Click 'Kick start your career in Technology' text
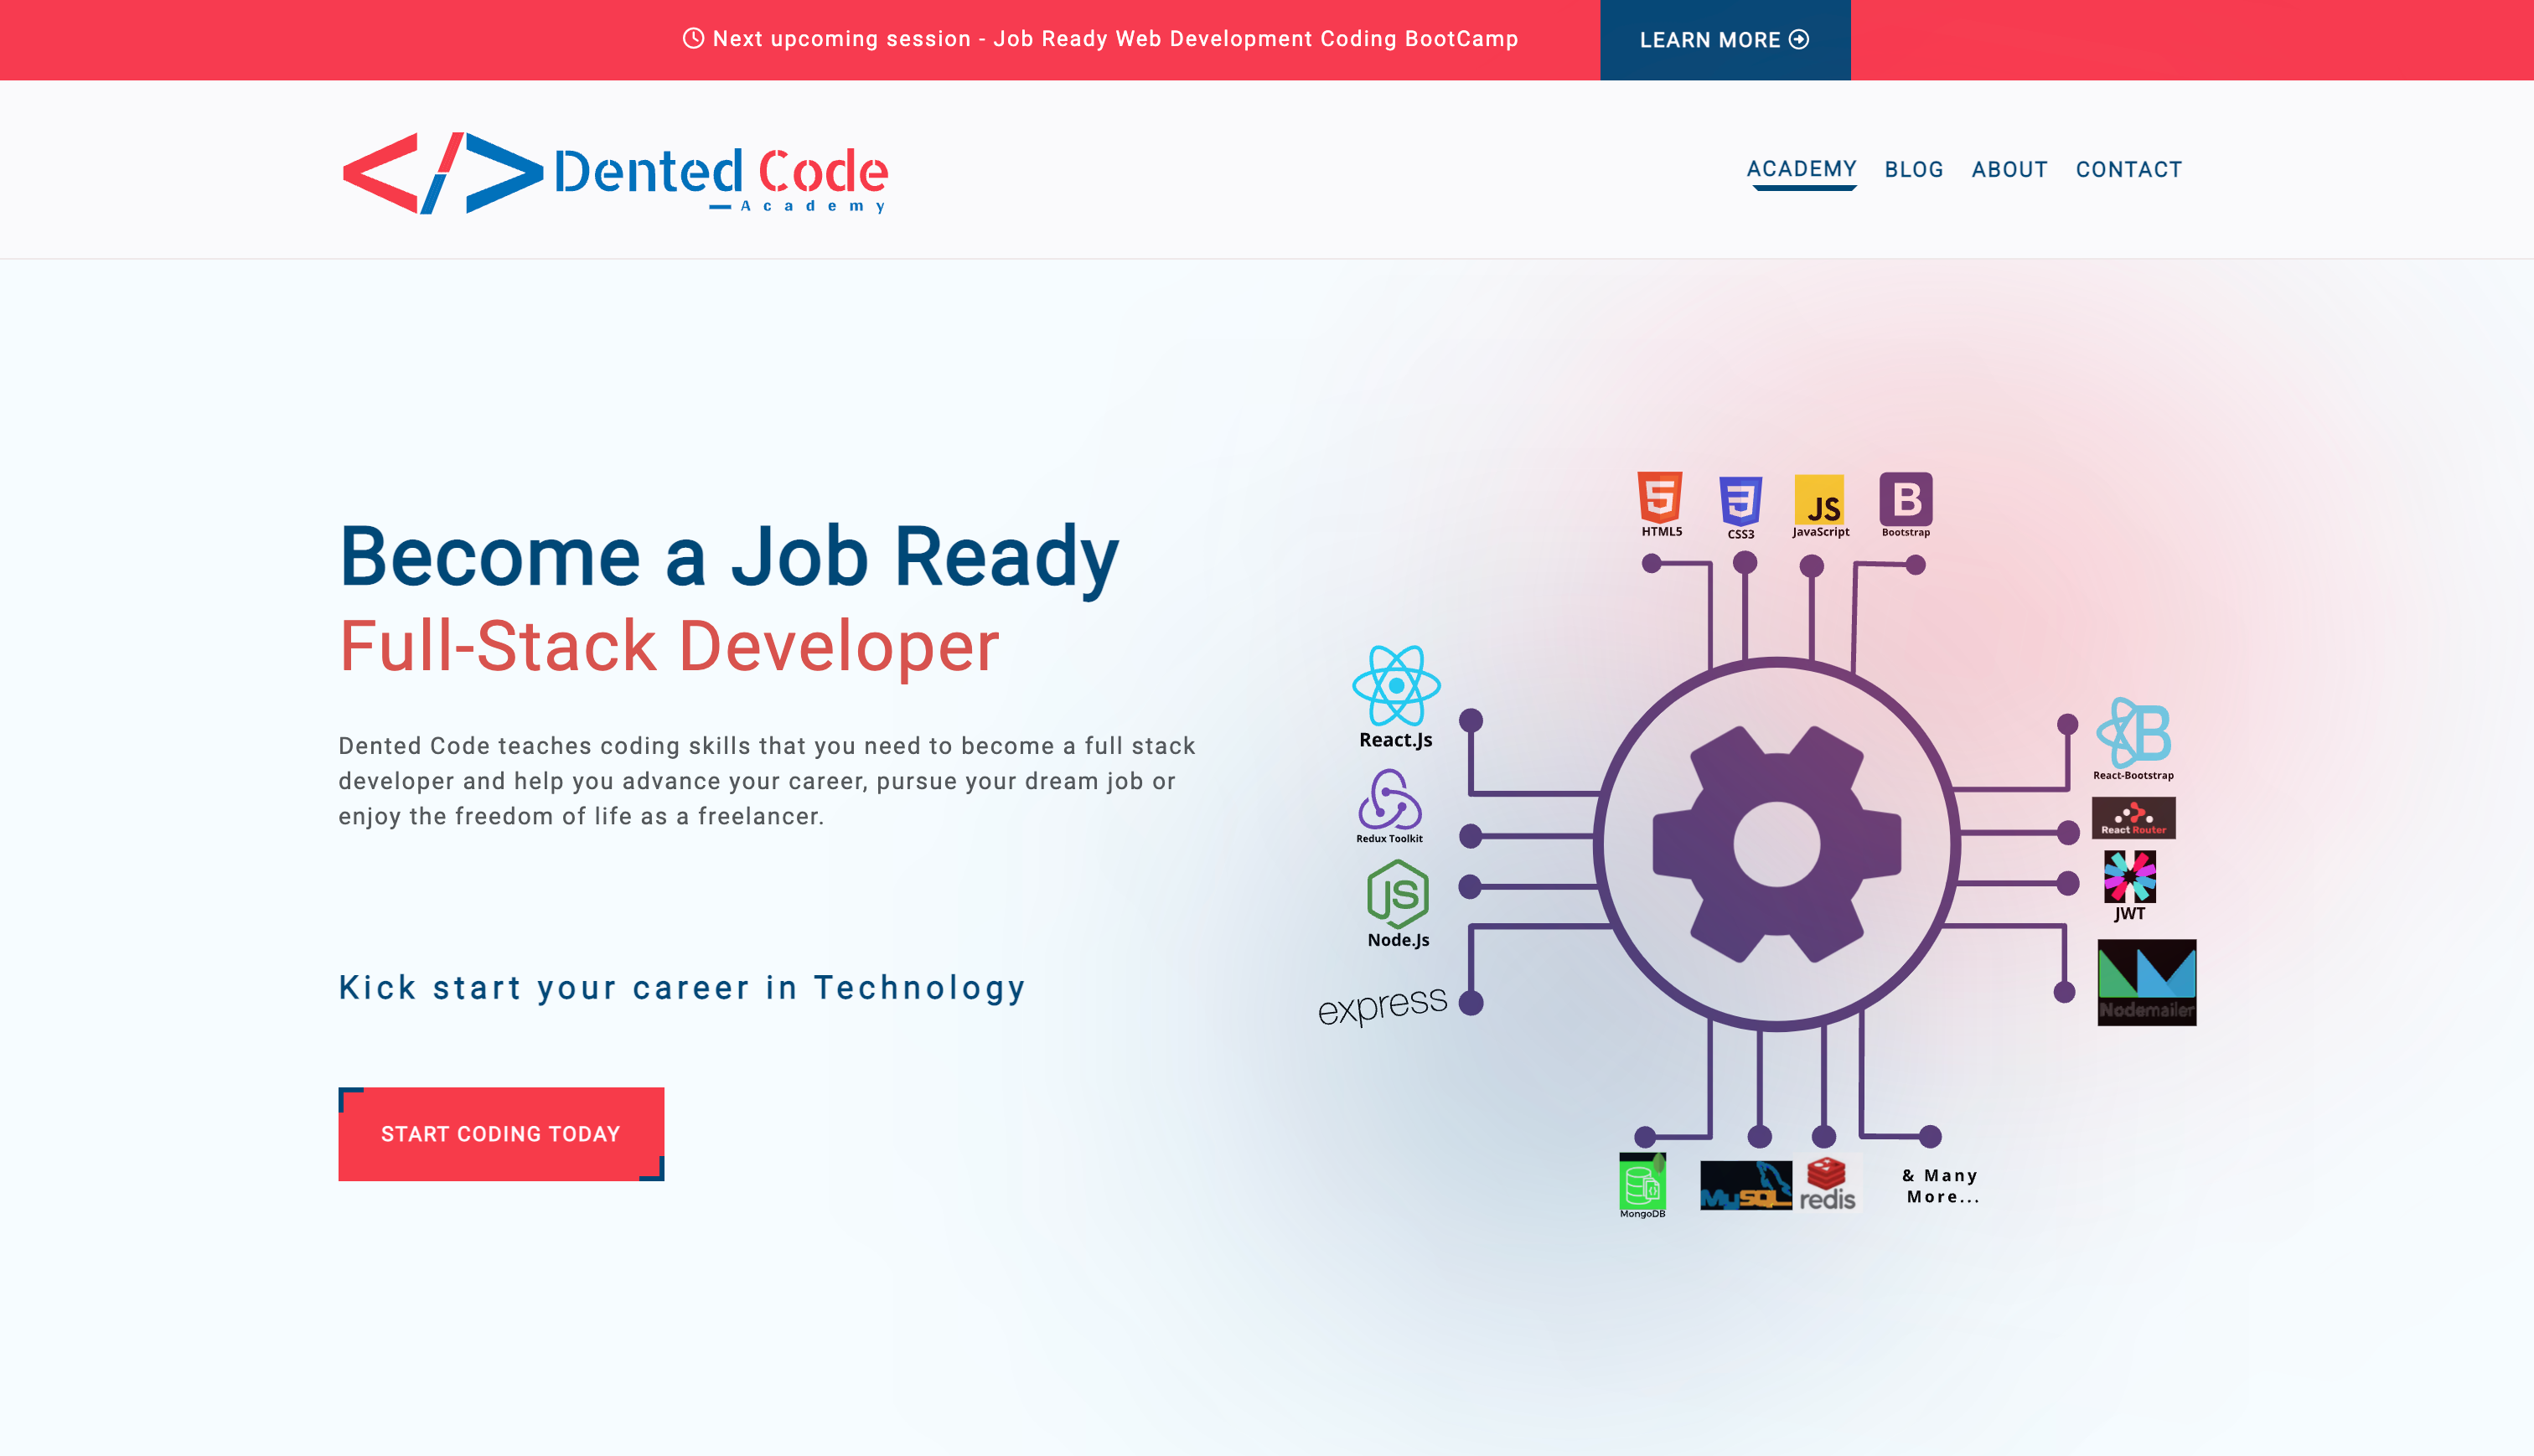2534x1456 pixels. [x=682, y=988]
